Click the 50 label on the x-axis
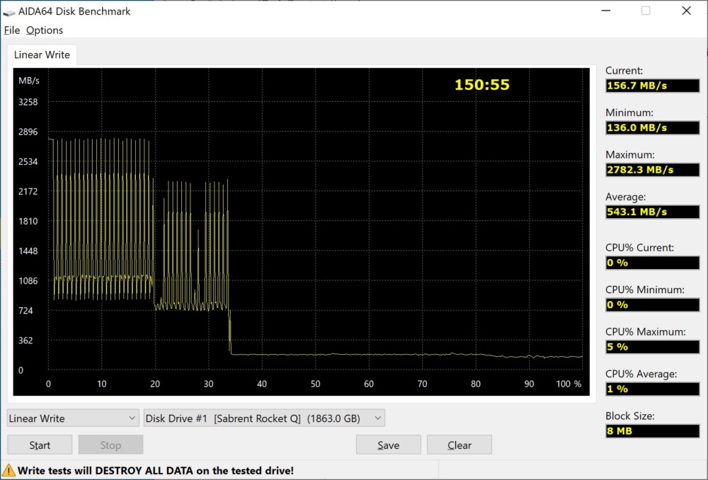Image resolution: width=708 pixels, height=480 pixels. coord(315,384)
